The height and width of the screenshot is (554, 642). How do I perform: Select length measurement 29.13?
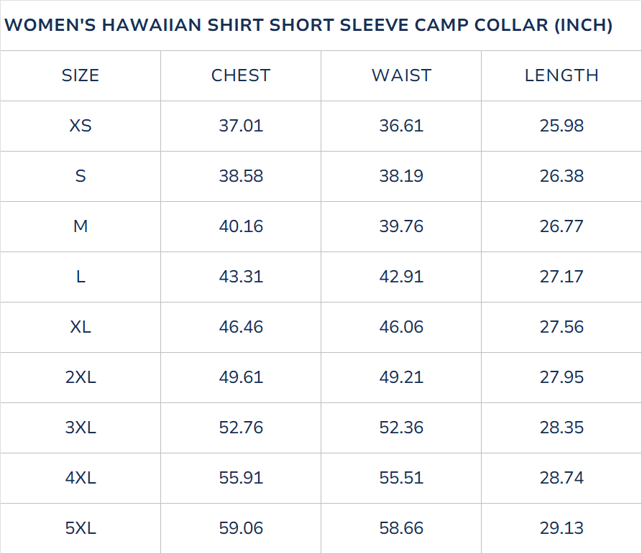pyautogui.click(x=561, y=528)
